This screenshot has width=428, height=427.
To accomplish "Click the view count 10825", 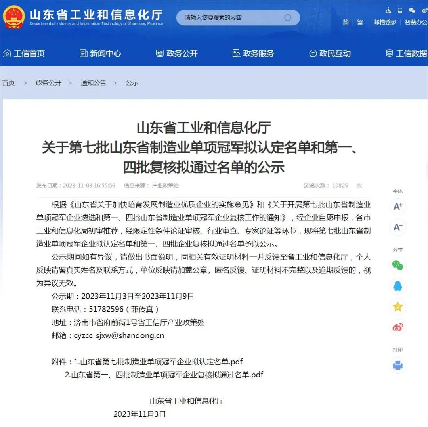I will click(x=340, y=186).
